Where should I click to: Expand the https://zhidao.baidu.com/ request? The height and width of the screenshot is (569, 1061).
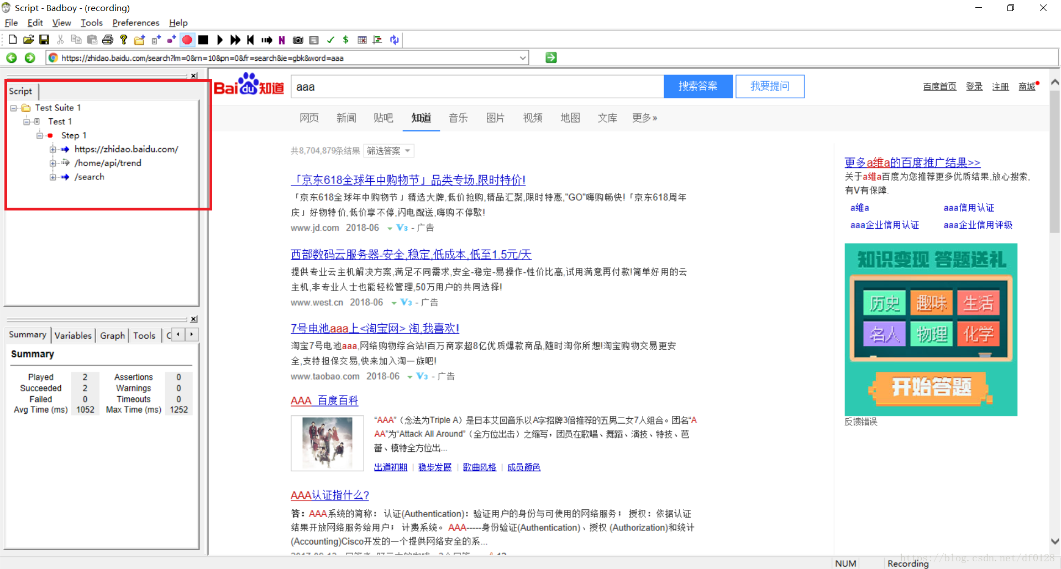[x=52, y=150]
